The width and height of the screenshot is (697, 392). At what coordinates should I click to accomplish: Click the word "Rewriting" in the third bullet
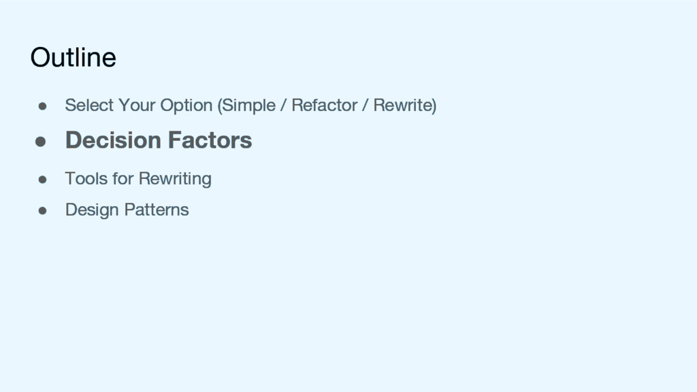pyautogui.click(x=175, y=180)
